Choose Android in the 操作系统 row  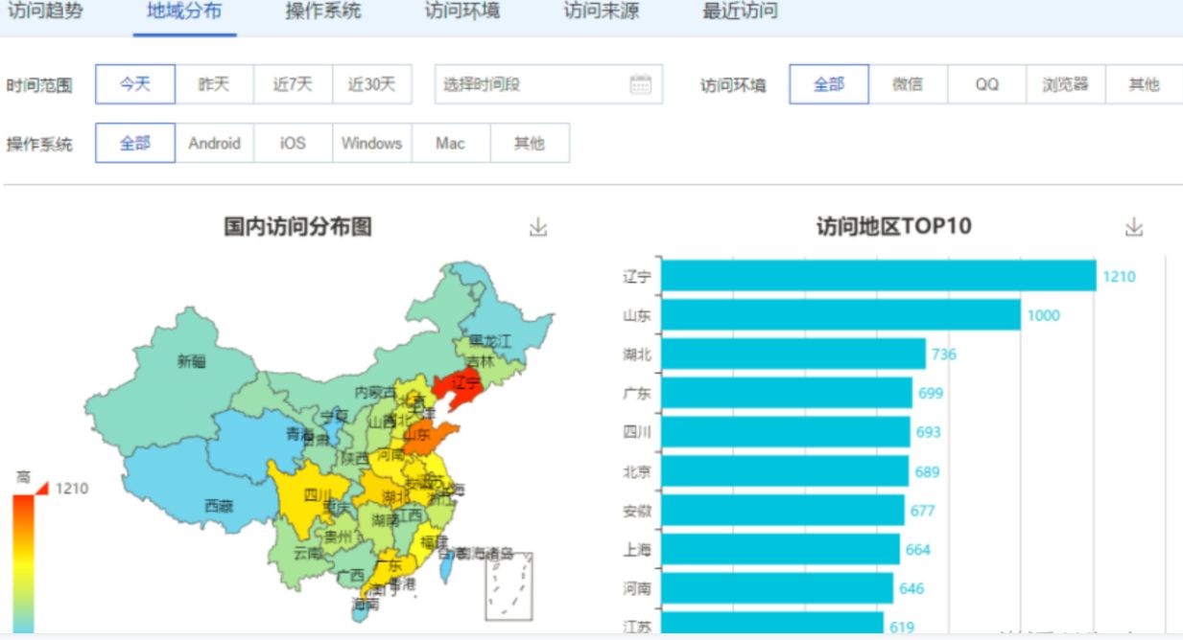click(215, 143)
